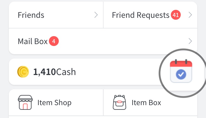Open the Mail Box label
Viewport: 206px width, 118px height.
(x=33, y=41)
